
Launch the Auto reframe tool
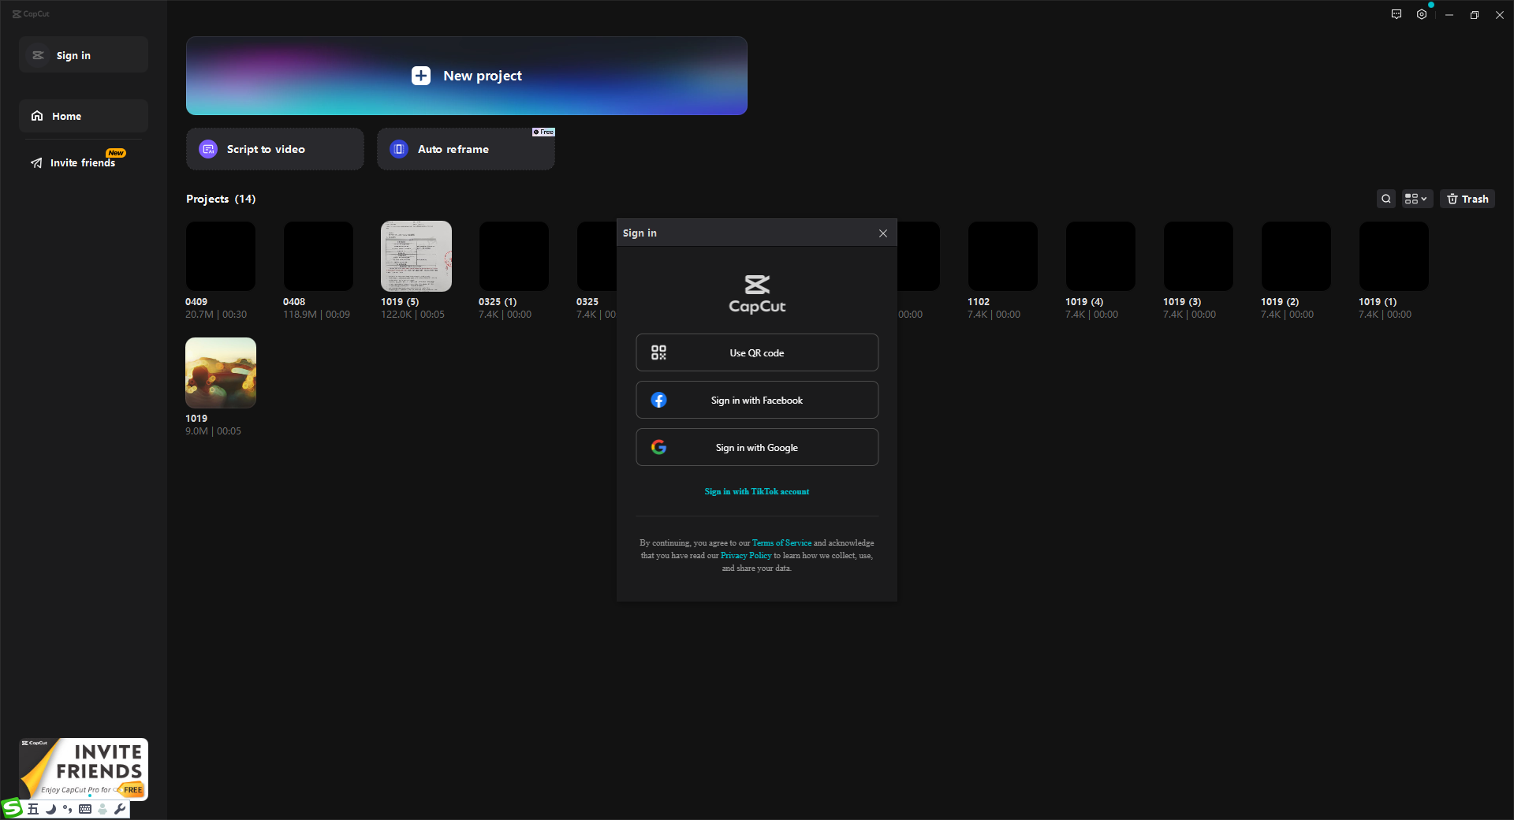click(x=466, y=149)
